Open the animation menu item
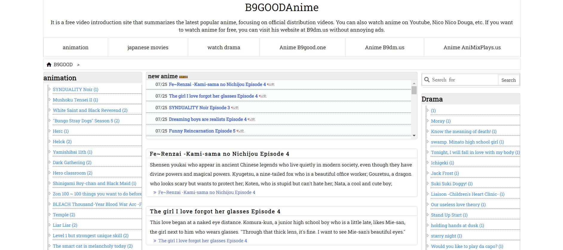The width and height of the screenshot is (563, 250). click(x=76, y=47)
